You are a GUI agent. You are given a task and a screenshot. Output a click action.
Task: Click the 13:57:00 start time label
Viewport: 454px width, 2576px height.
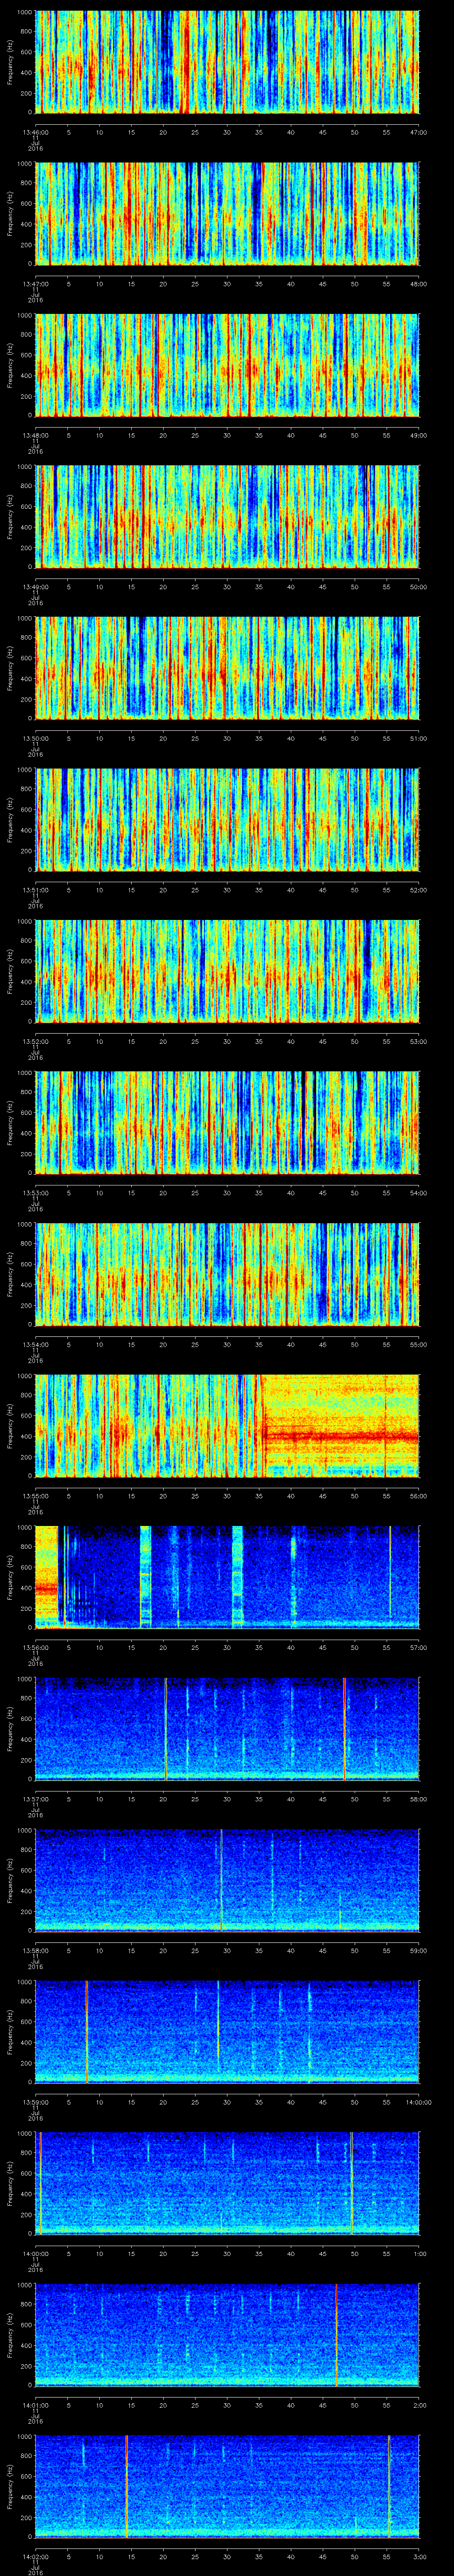coord(35,1799)
